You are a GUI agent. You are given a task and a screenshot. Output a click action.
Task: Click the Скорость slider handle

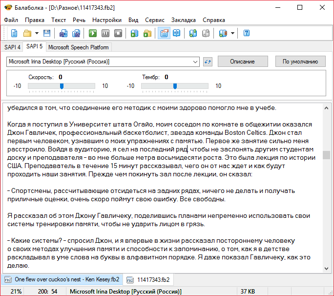point(62,86)
